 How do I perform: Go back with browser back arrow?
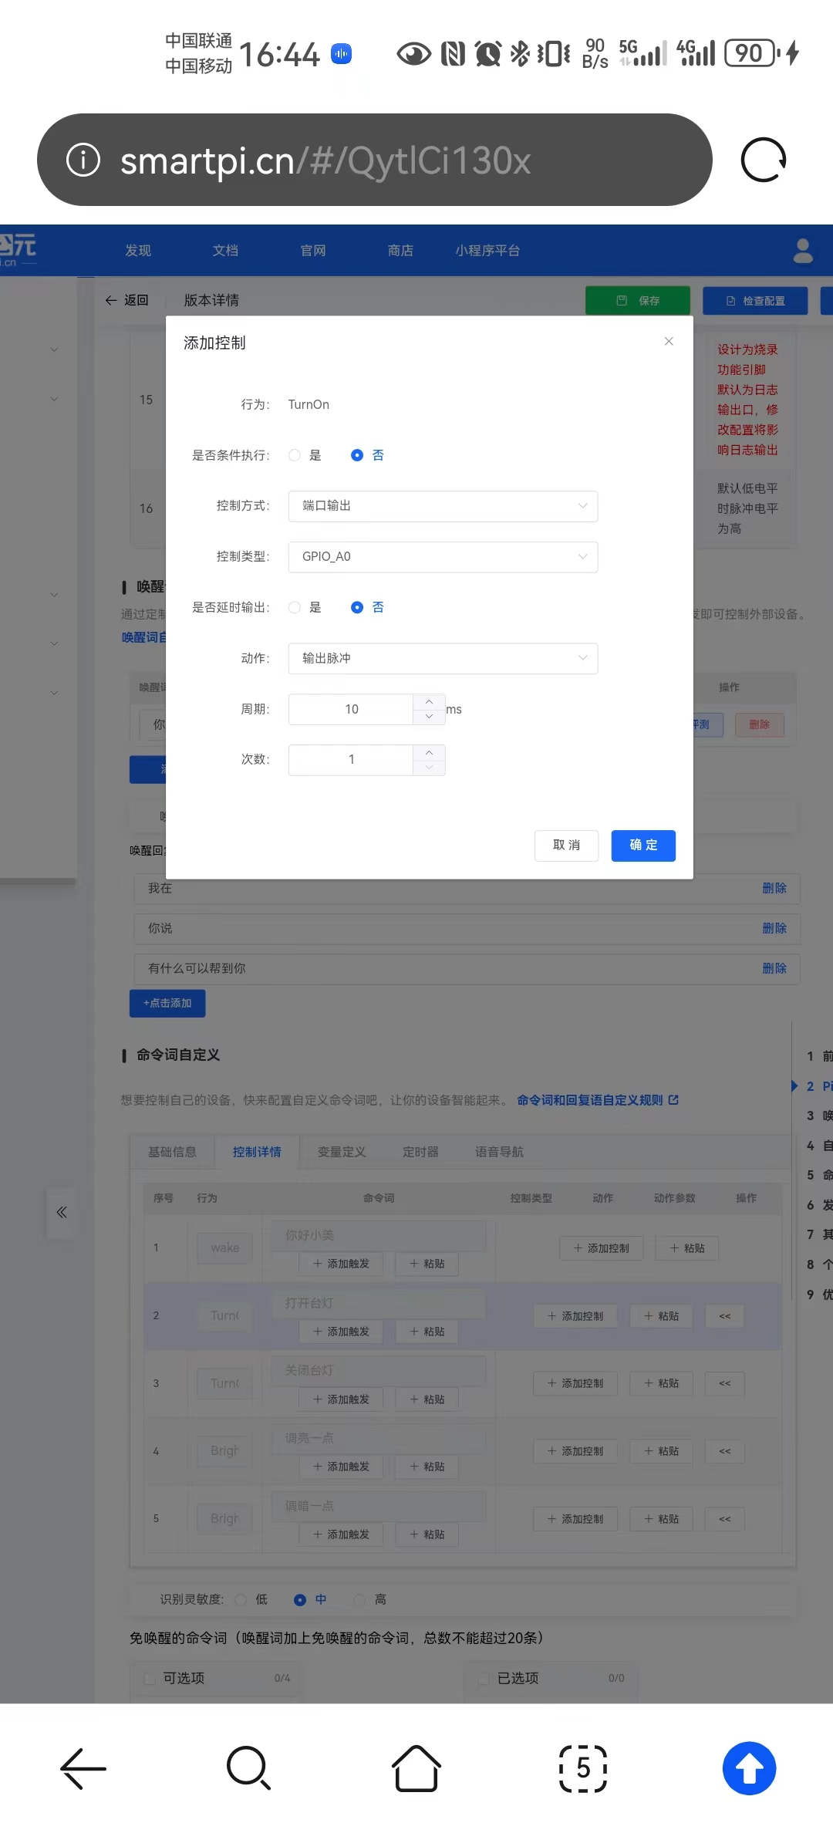pos(83,1767)
